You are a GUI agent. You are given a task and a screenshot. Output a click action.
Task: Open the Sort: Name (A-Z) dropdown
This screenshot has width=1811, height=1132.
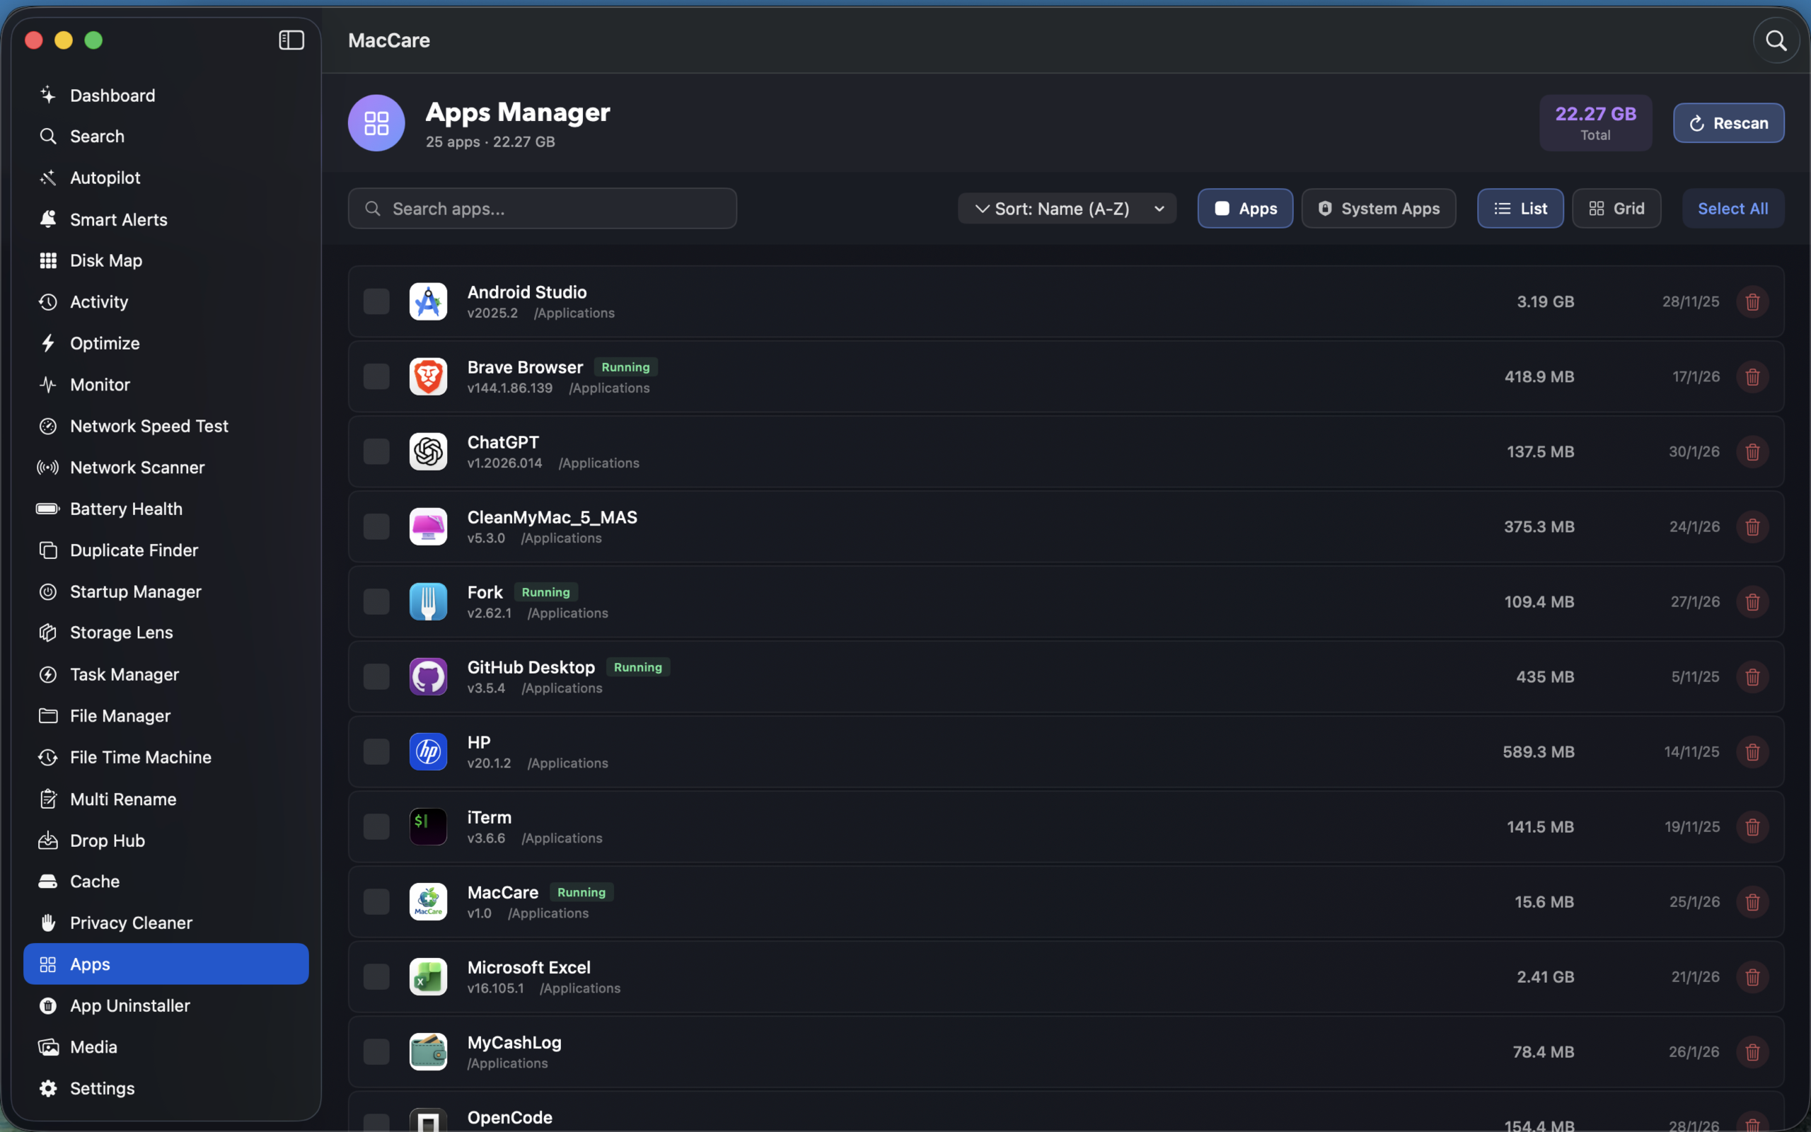coord(1067,208)
